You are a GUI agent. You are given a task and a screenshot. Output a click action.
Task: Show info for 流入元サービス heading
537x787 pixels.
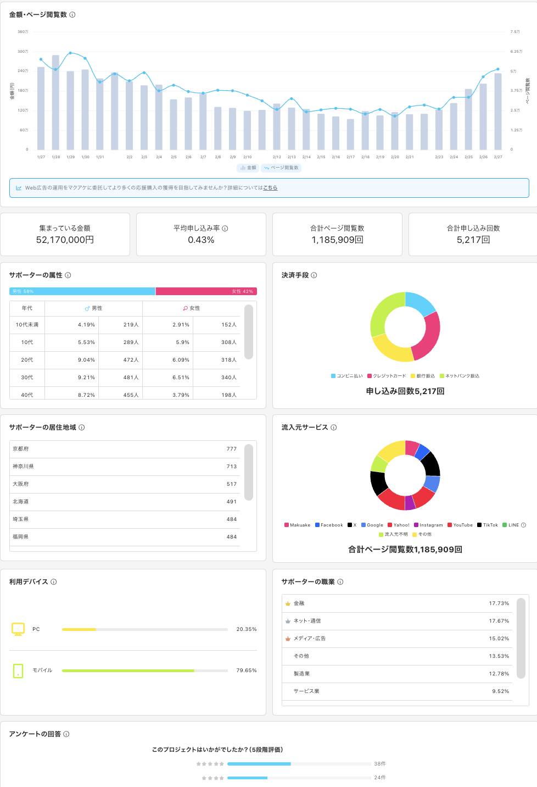[334, 428]
